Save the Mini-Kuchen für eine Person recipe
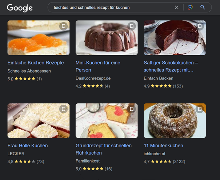Image resolution: width=220 pixels, height=180 pixels. click(x=132, y=26)
